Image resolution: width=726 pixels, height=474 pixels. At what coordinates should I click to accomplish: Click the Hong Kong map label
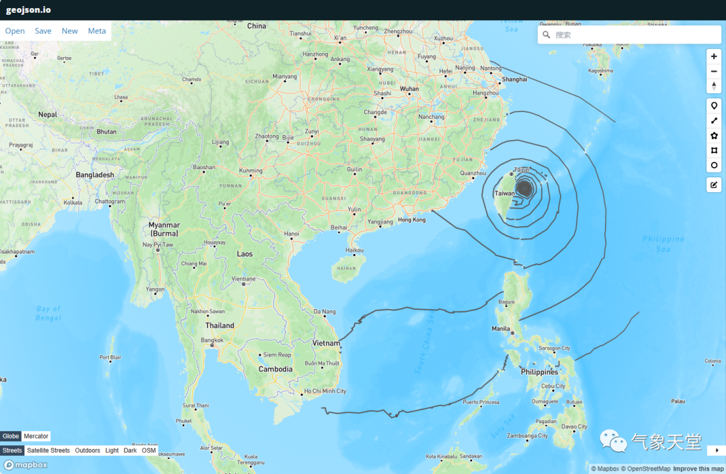point(411,220)
